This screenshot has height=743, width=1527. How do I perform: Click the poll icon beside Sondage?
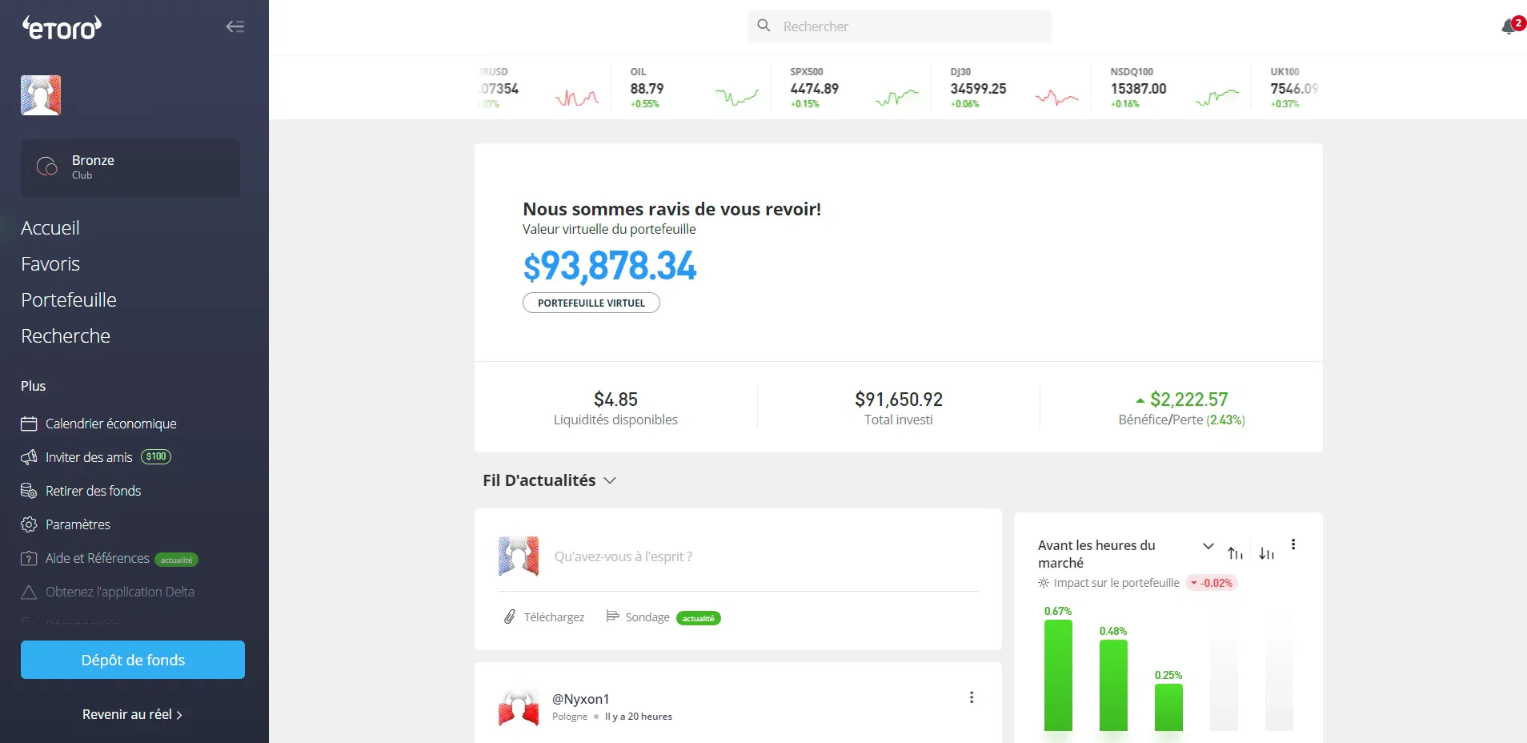(612, 616)
